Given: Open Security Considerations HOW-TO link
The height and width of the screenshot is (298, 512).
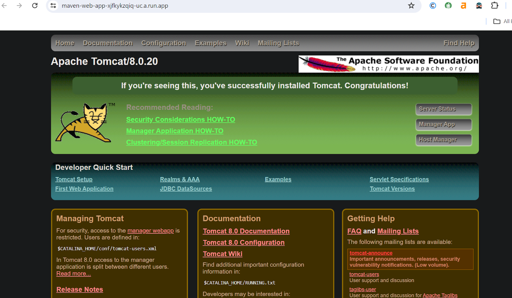Looking at the screenshot, I should click(x=180, y=119).
